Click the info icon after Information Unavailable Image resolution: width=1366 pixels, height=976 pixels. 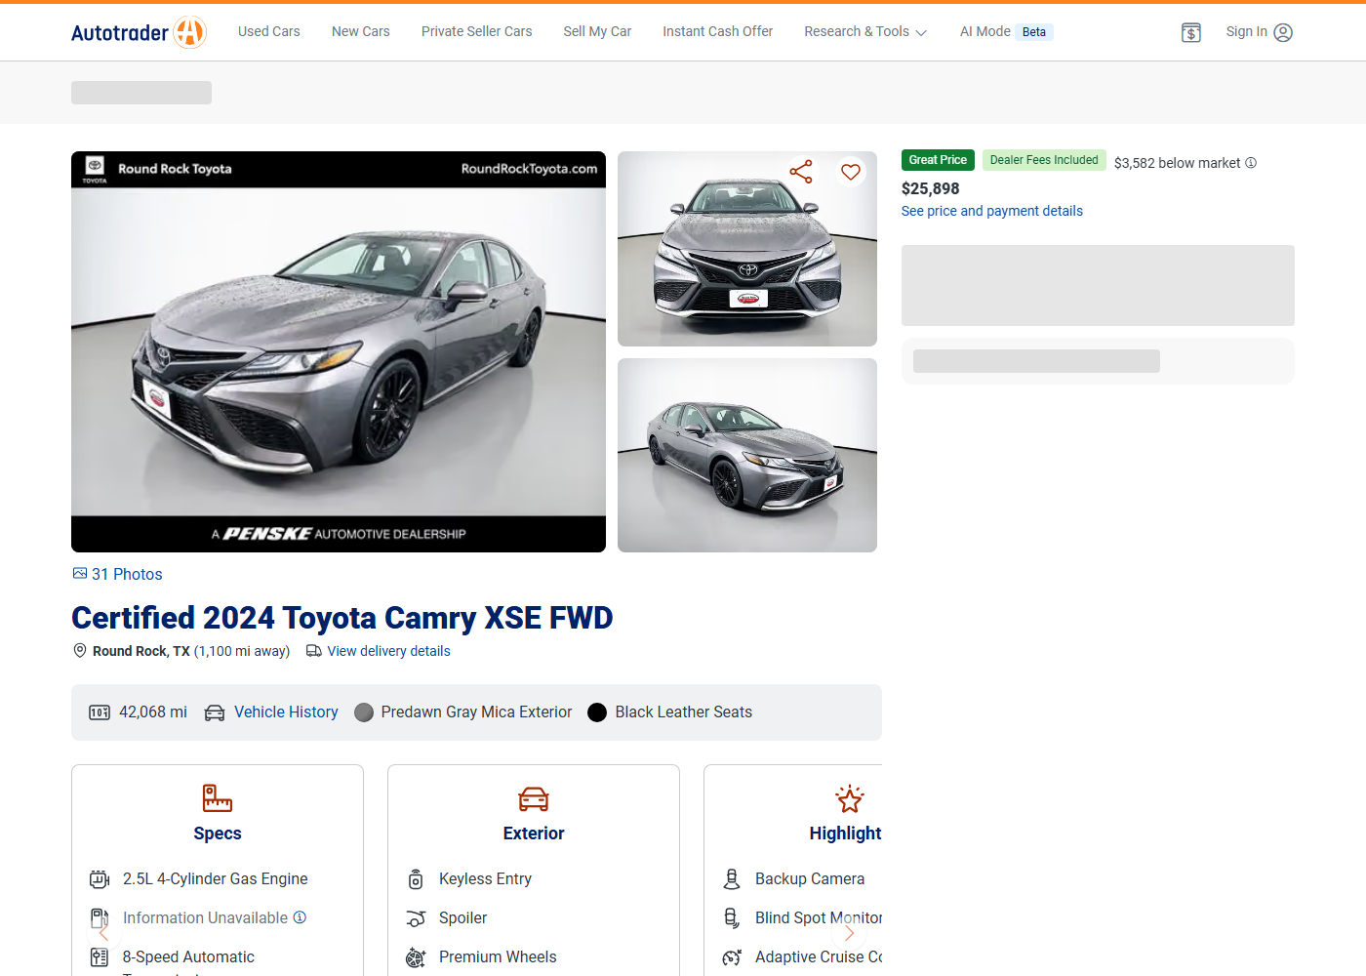tap(301, 917)
